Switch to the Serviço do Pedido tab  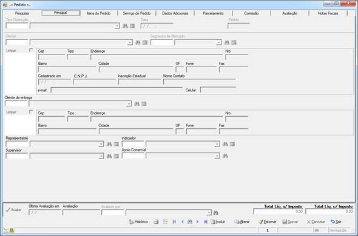point(137,13)
